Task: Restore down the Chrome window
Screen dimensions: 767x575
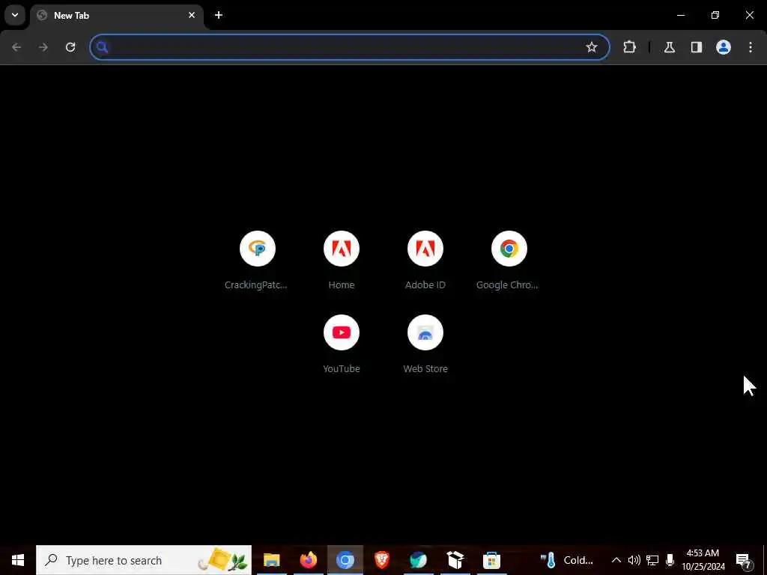Action: click(x=715, y=15)
